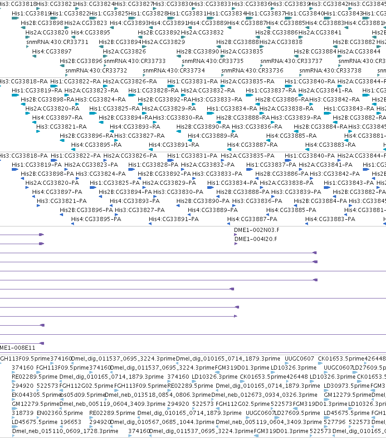Select the DME1-002N03.F clone label

[256, 230]
